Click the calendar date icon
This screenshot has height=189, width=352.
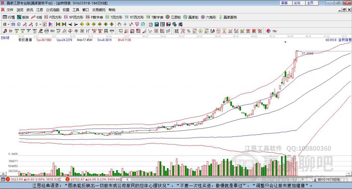(x=151, y=24)
